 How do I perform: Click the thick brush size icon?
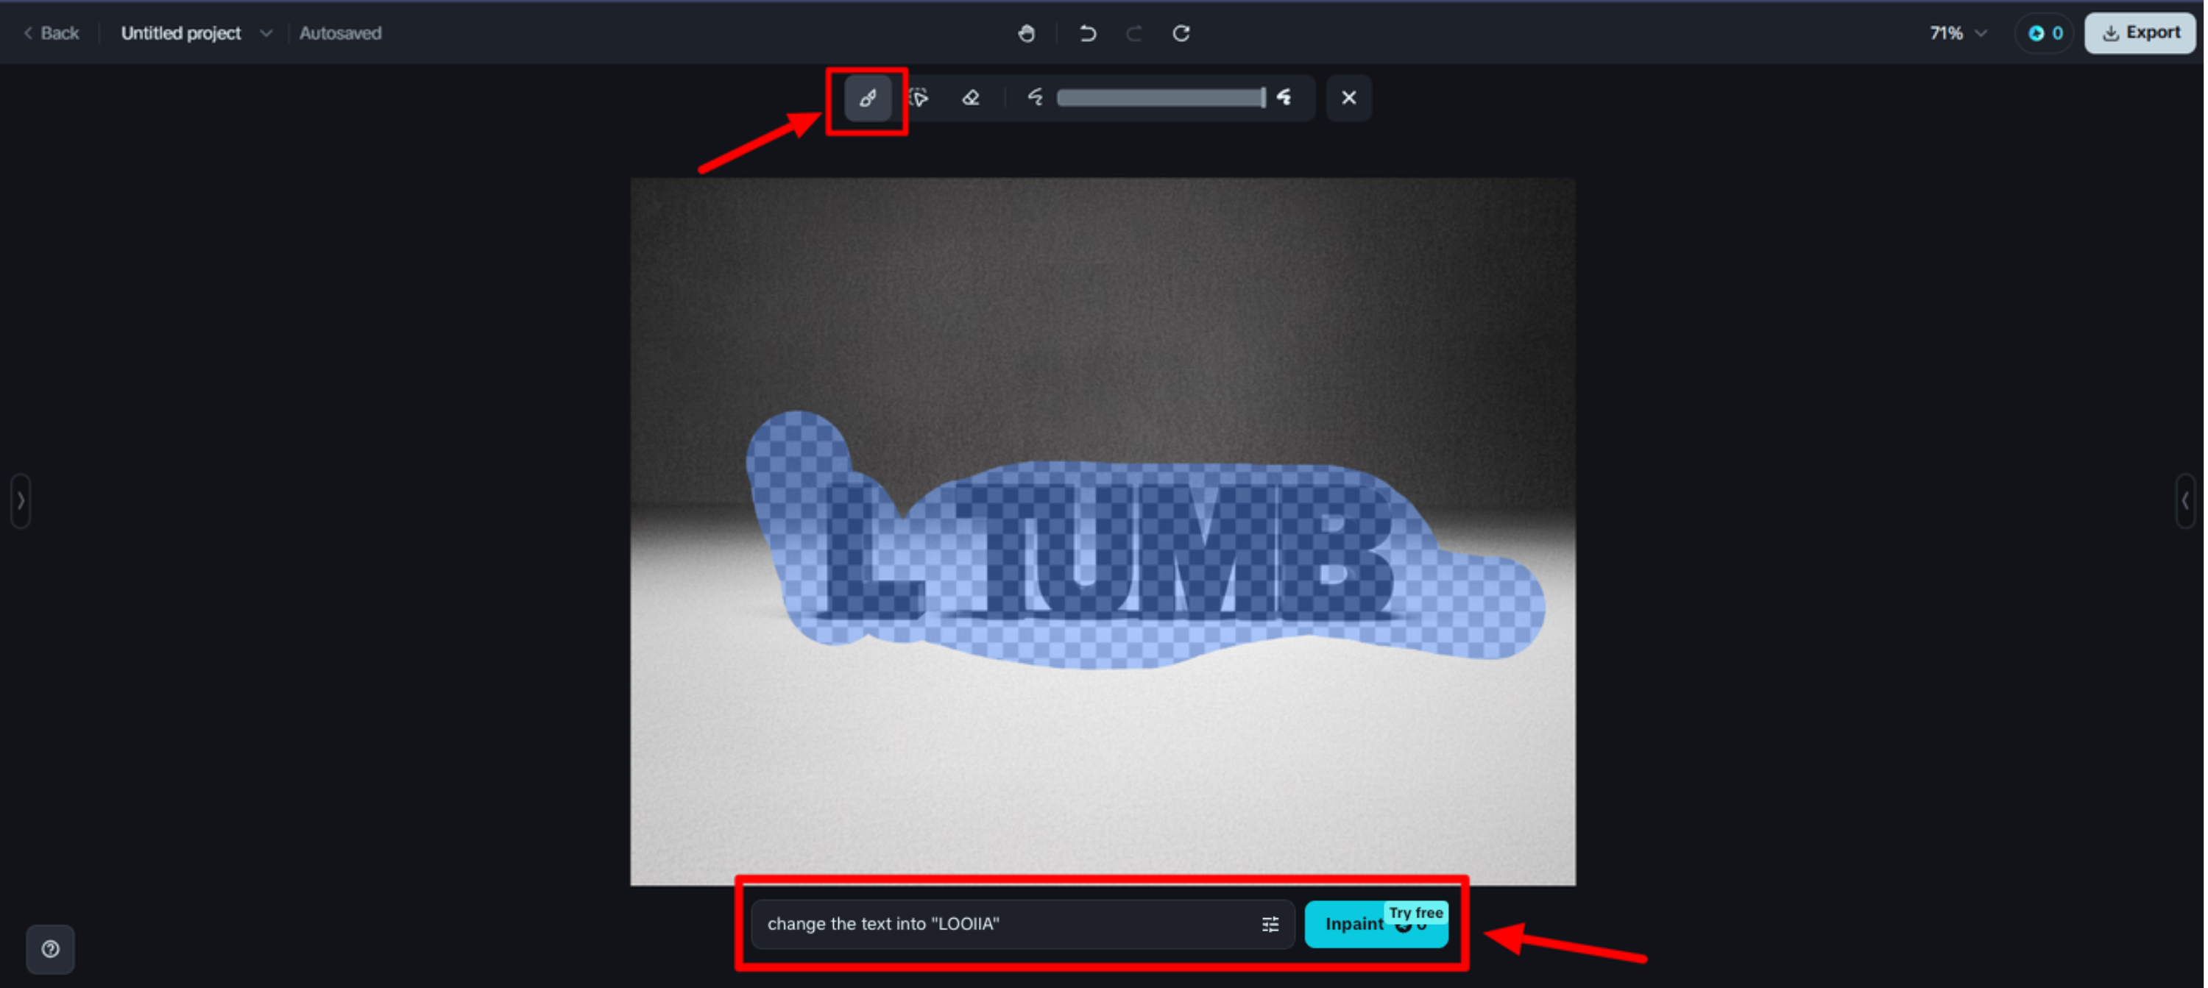pyautogui.click(x=1284, y=98)
